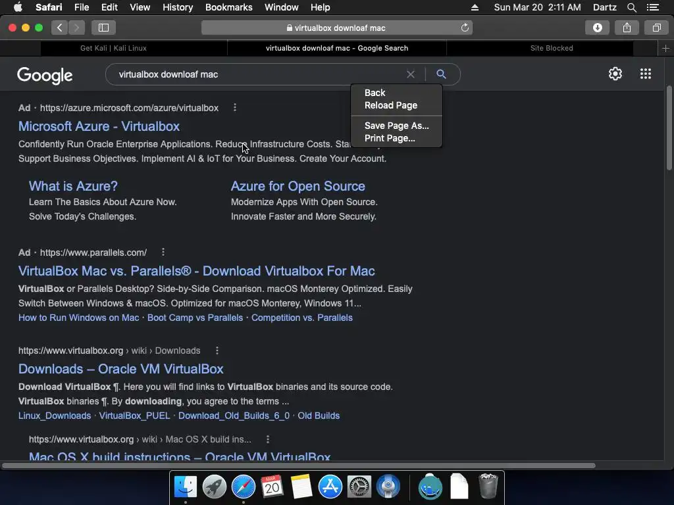
Task: Open VirtualBox Mac vs. Parallels result
Action: [196, 271]
